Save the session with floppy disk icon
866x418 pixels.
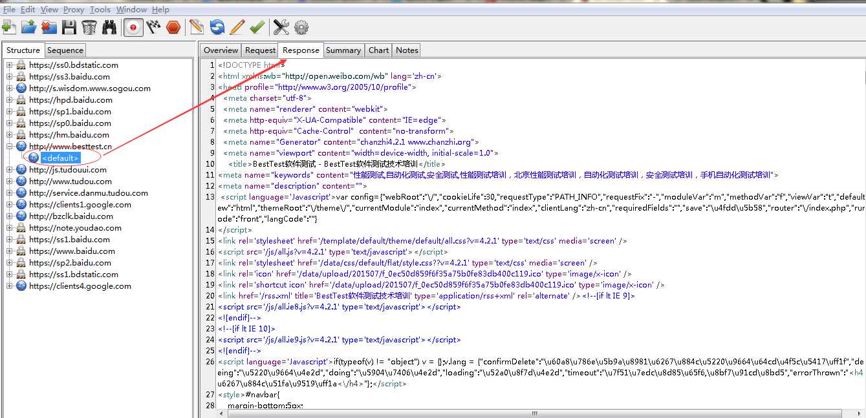(69, 27)
